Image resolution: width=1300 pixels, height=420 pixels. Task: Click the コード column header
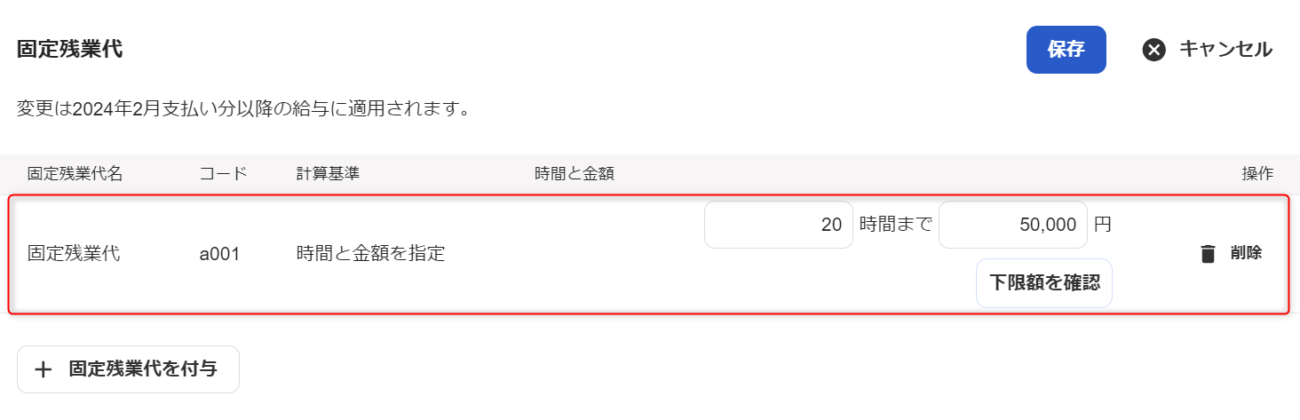point(223,174)
